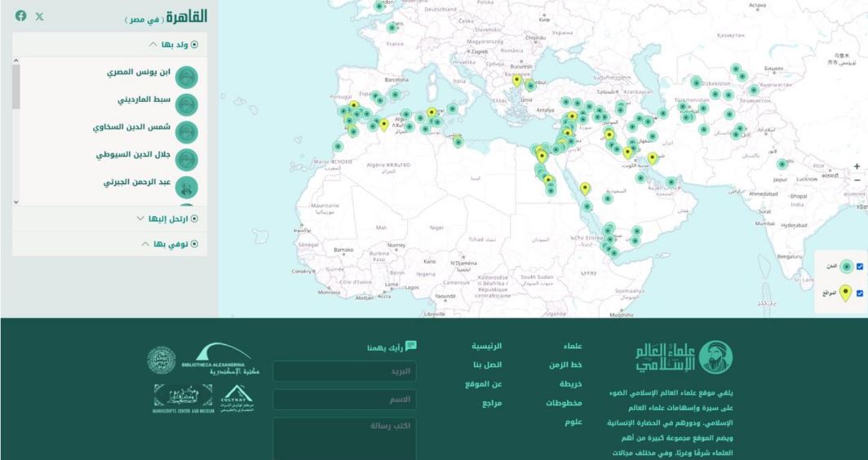Image resolution: width=868 pixels, height=460 pixels.
Task: Toggle the المواقع locations layer checkbox
Action: point(860,294)
